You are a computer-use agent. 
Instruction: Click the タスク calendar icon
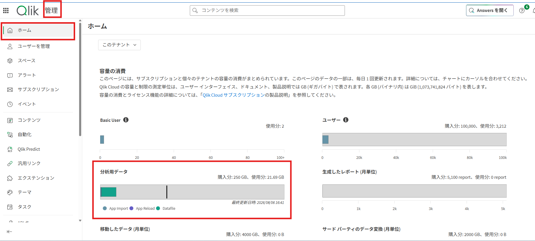pos(10,207)
